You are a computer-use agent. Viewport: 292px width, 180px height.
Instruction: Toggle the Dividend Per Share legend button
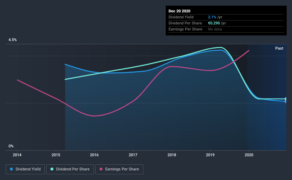pyautogui.click(x=70, y=169)
